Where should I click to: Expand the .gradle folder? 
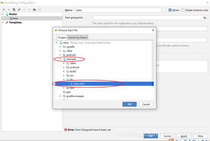click(x=60, y=47)
